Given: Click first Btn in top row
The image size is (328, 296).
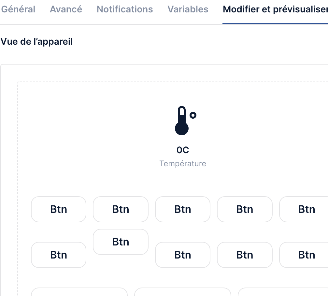Looking at the screenshot, I should 59,209.
